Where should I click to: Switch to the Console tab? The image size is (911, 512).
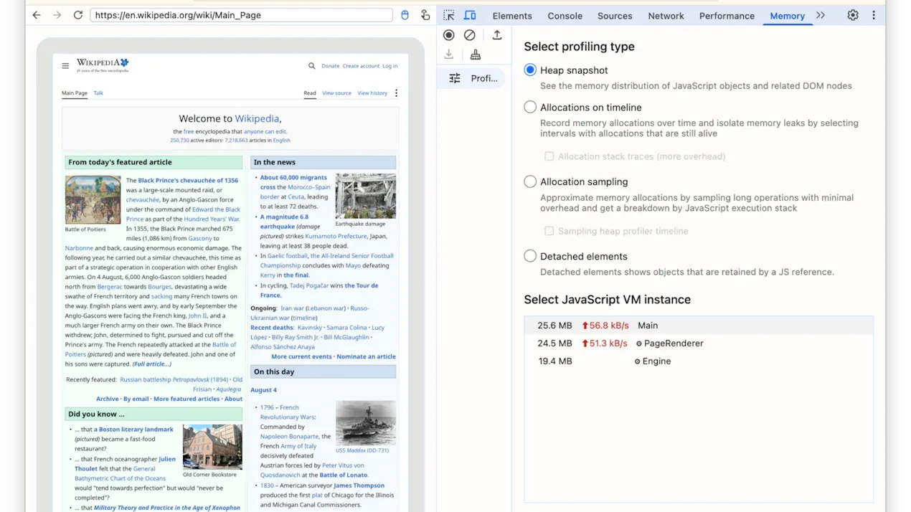(x=565, y=16)
